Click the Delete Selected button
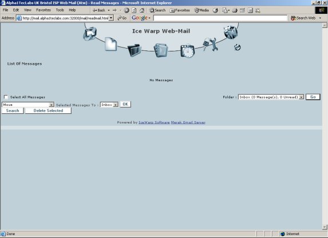Screen dimensions: 328x238 [x=48, y=110]
